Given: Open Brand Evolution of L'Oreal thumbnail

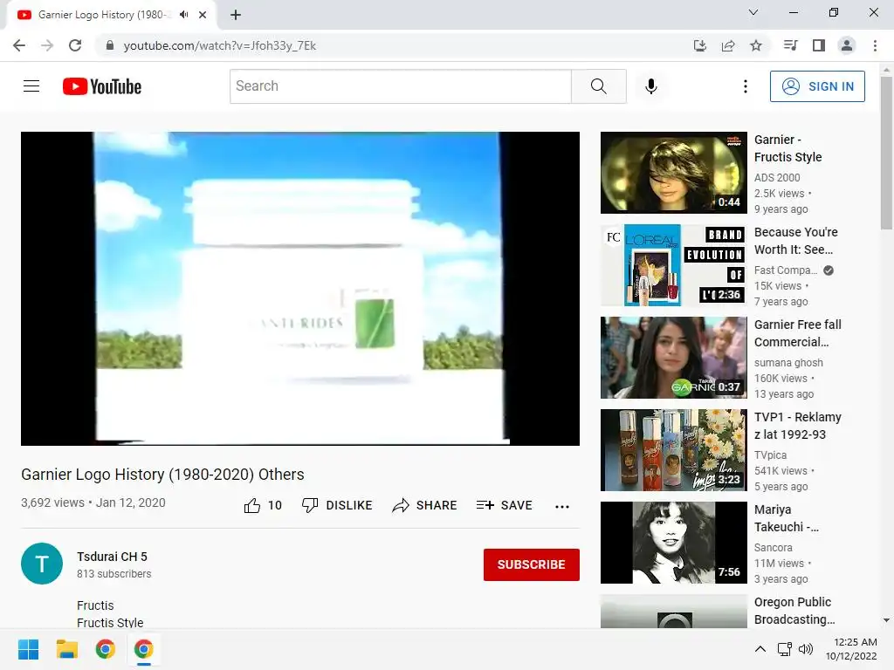Looking at the screenshot, I should click(x=673, y=265).
